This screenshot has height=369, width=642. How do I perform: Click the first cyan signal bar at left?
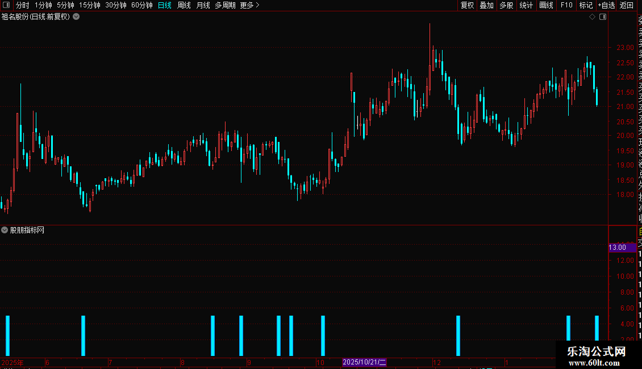pyautogui.click(x=8, y=336)
